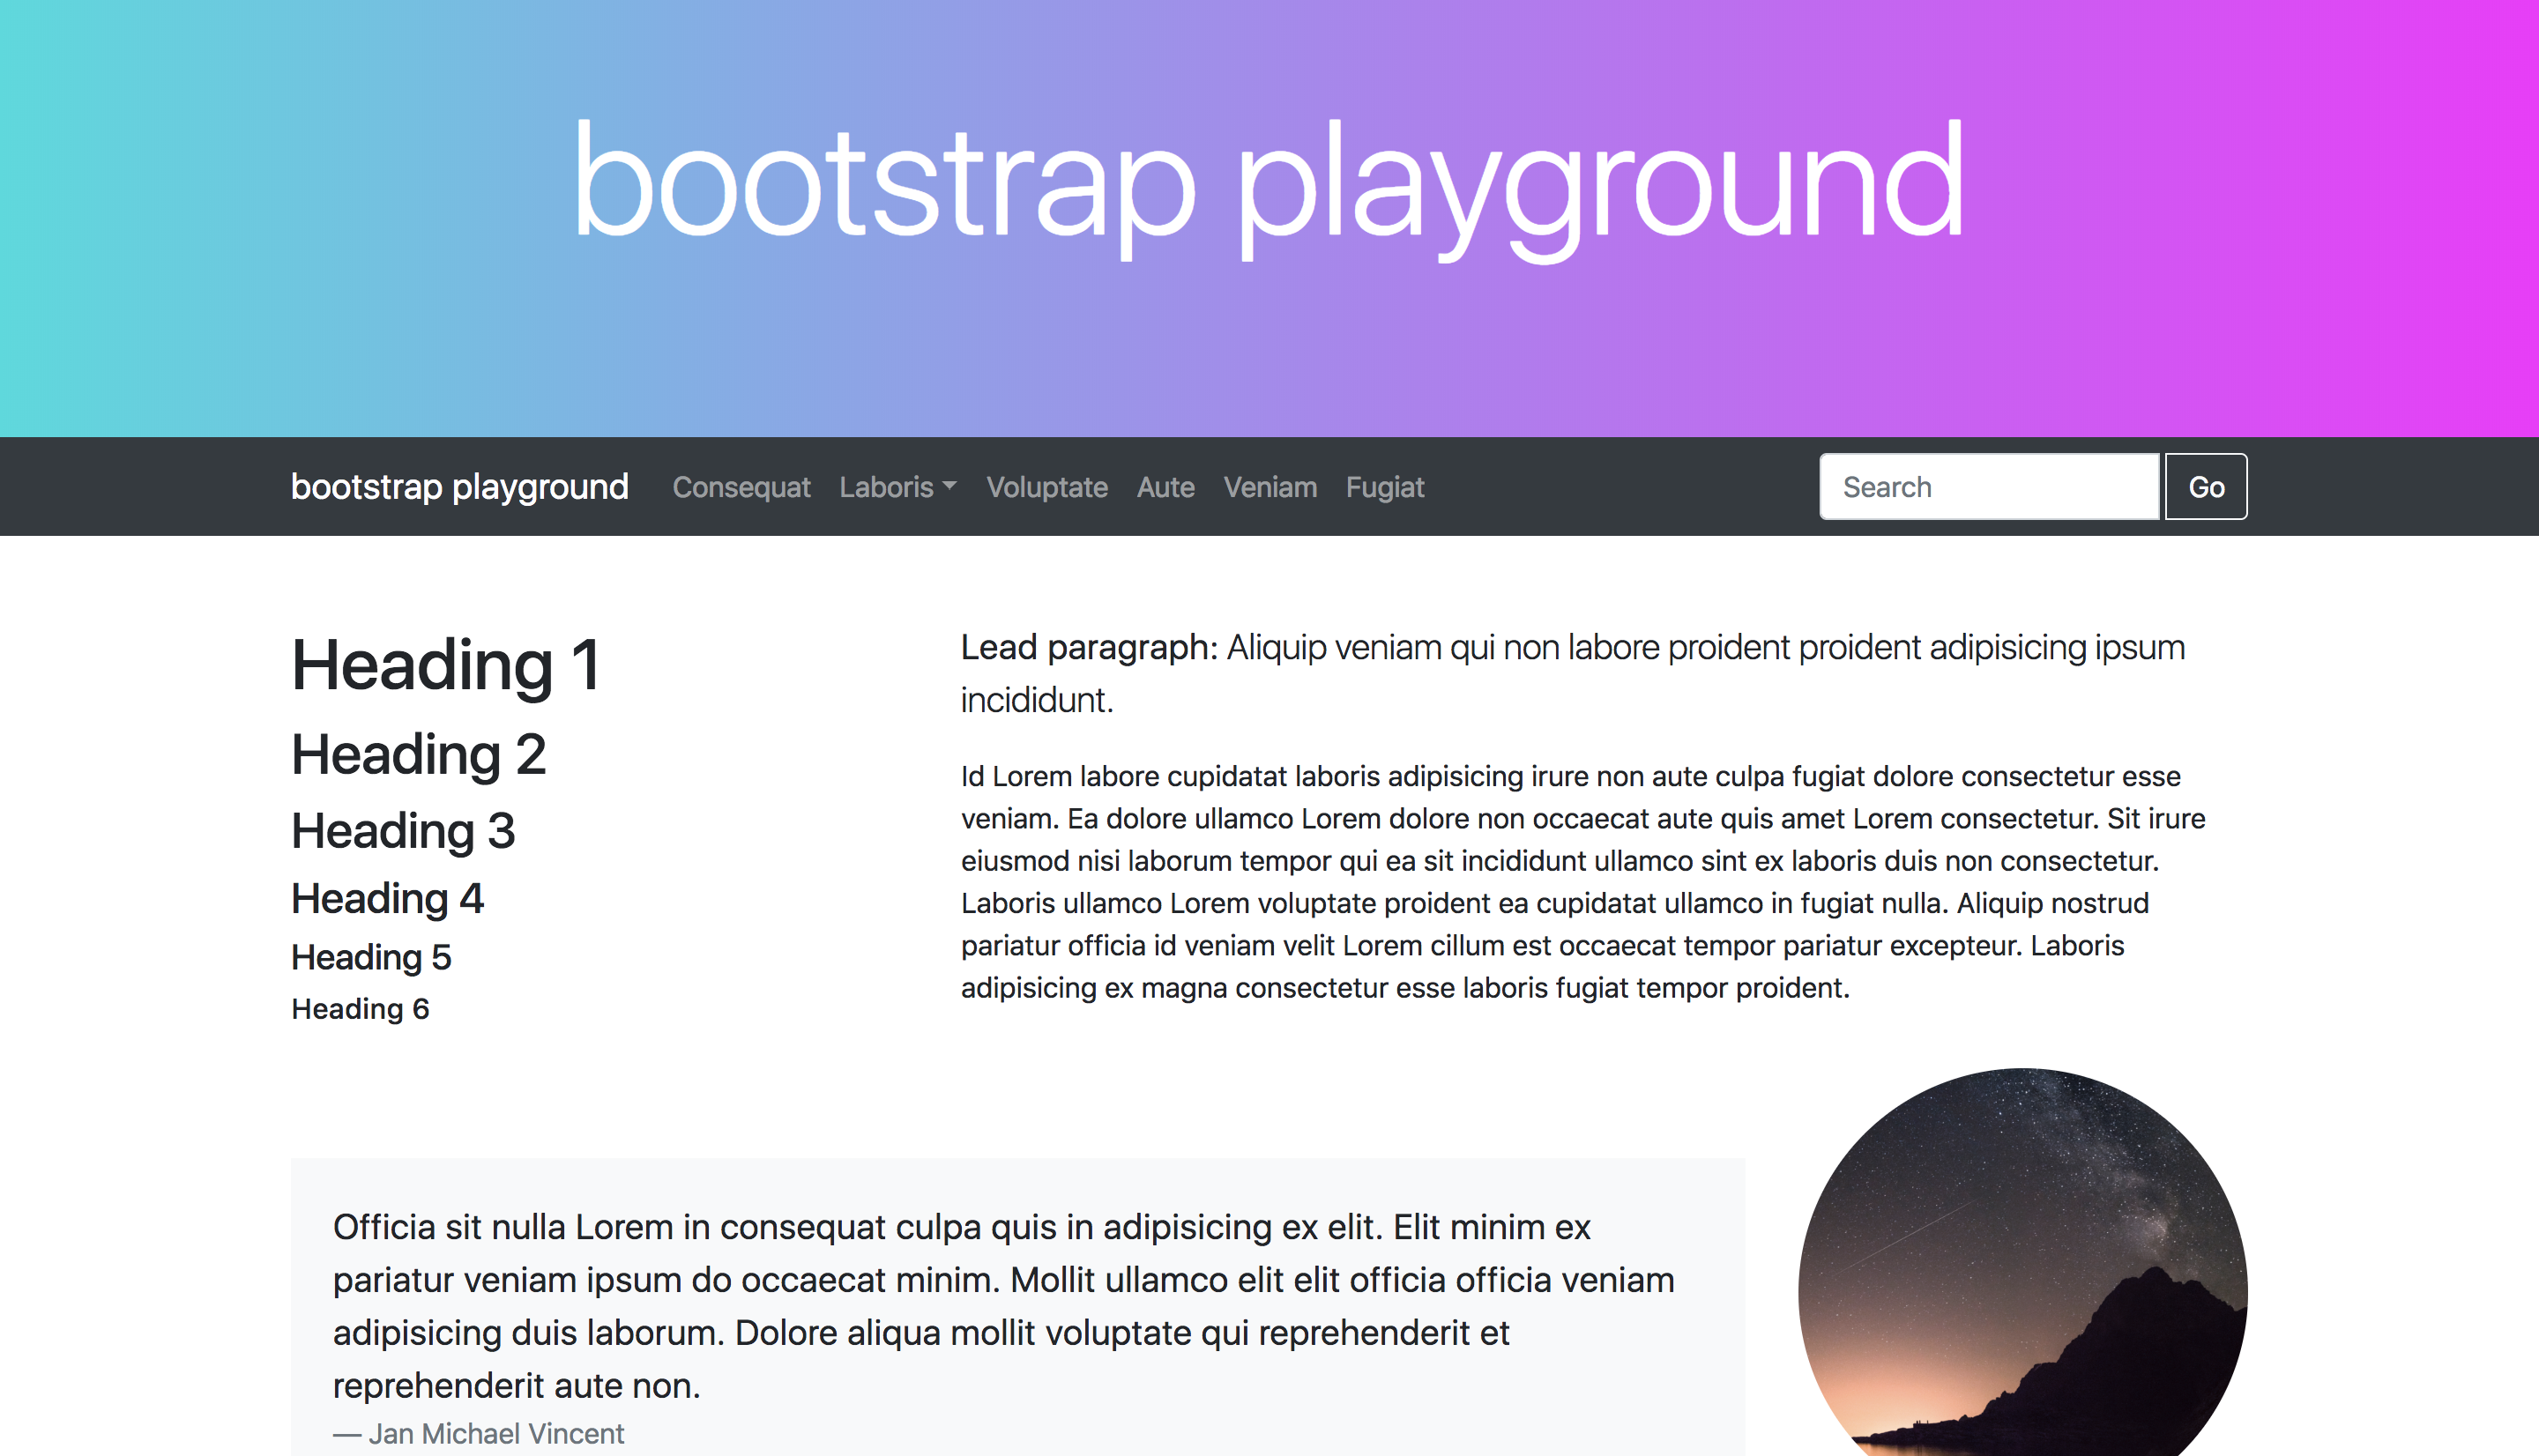Open the Consequat nav link
Viewport: 2539px width, 1456px height.
coord(741,487)
